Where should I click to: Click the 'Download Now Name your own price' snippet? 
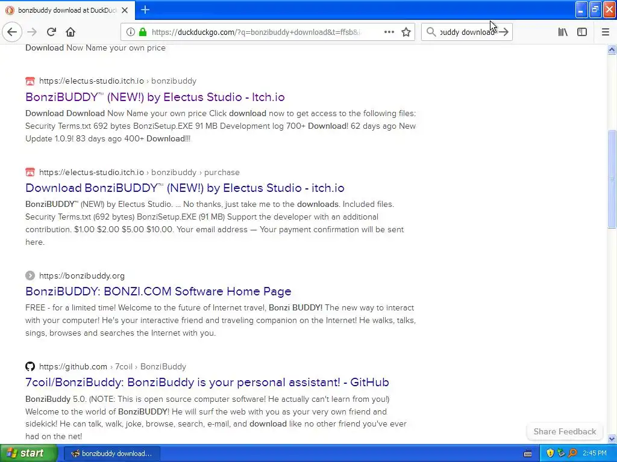[x=95, y=48]
